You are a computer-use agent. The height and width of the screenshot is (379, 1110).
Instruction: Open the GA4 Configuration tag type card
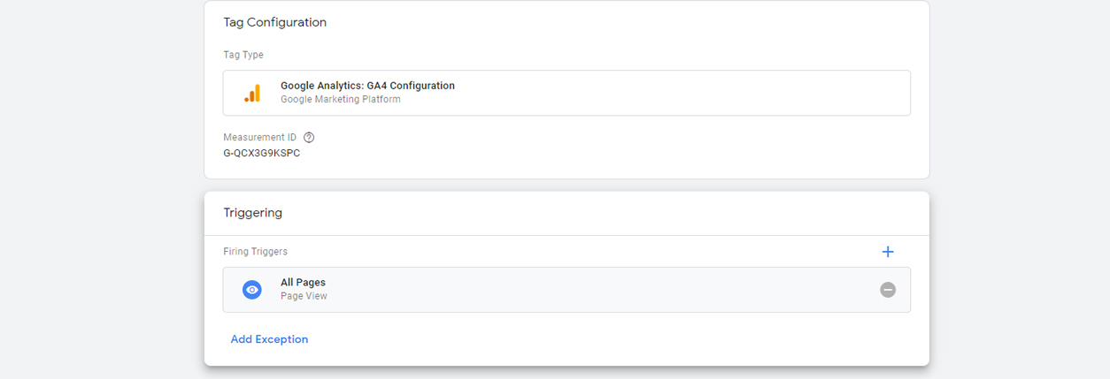coord(620,93)
